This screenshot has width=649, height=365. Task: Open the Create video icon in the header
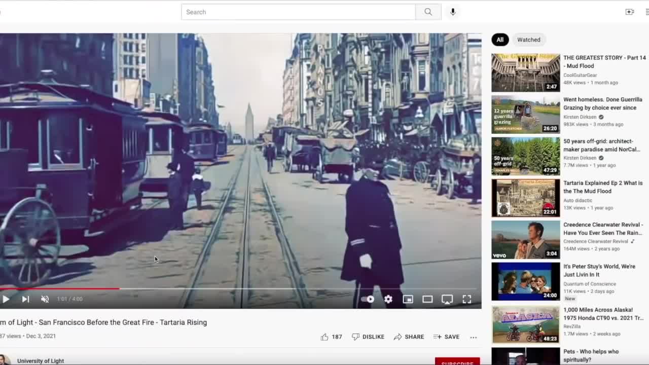[630, 12]
